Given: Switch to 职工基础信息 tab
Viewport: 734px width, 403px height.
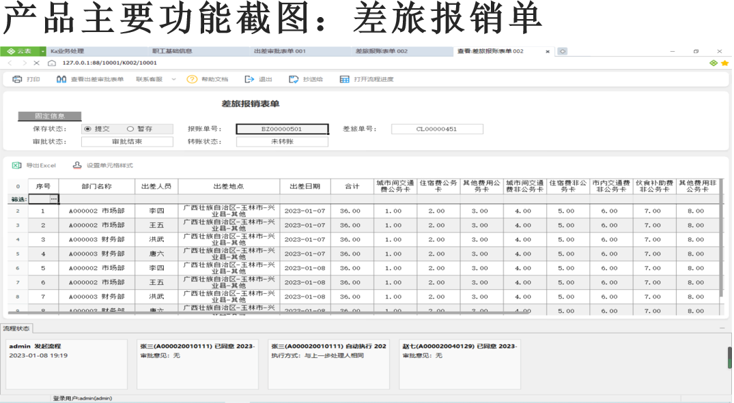Looking at the screenshot, I should click(x=197, y=51).
